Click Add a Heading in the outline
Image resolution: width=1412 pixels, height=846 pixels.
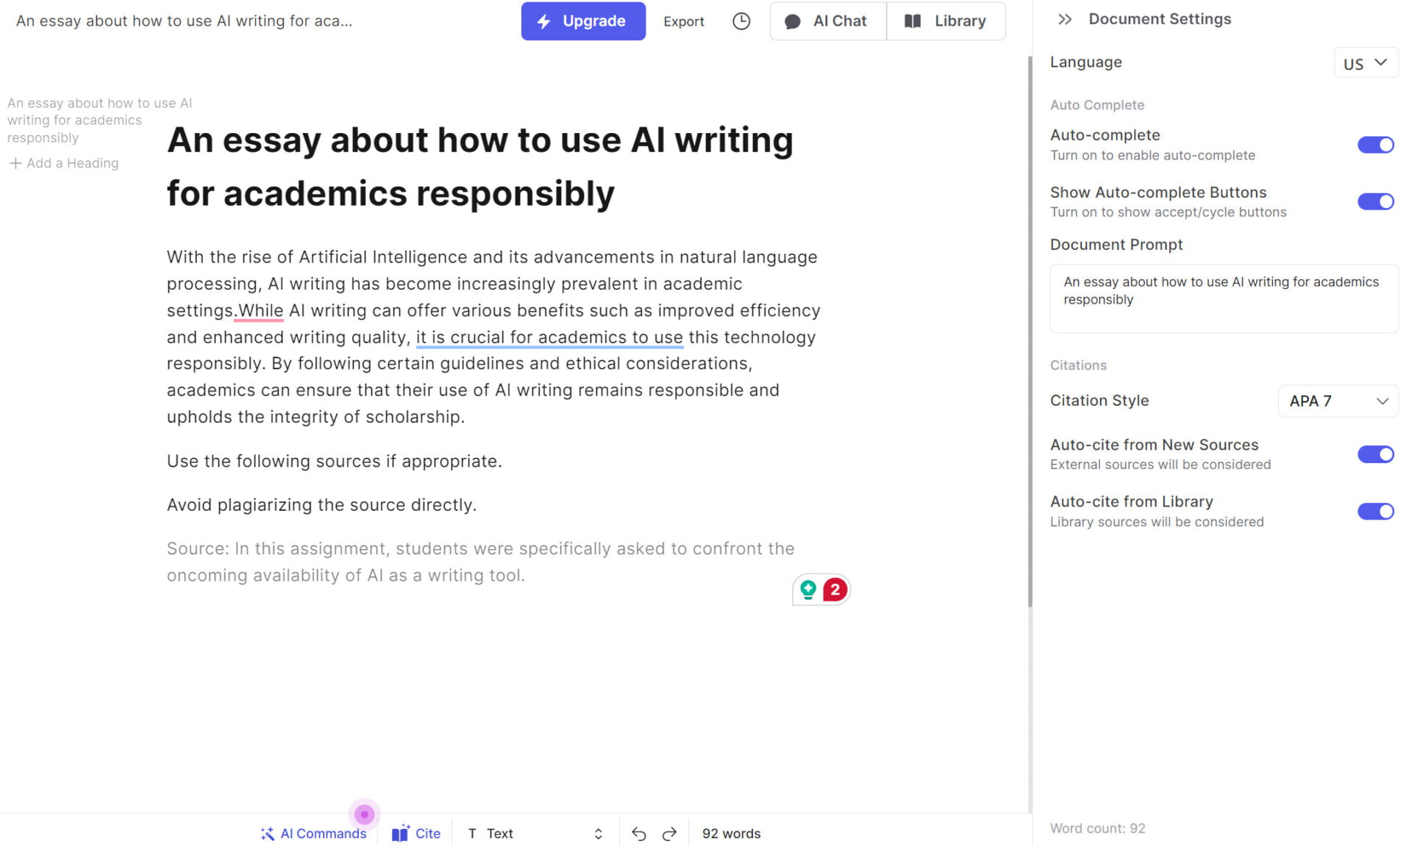pyautogui.click(x=64, y=162)
